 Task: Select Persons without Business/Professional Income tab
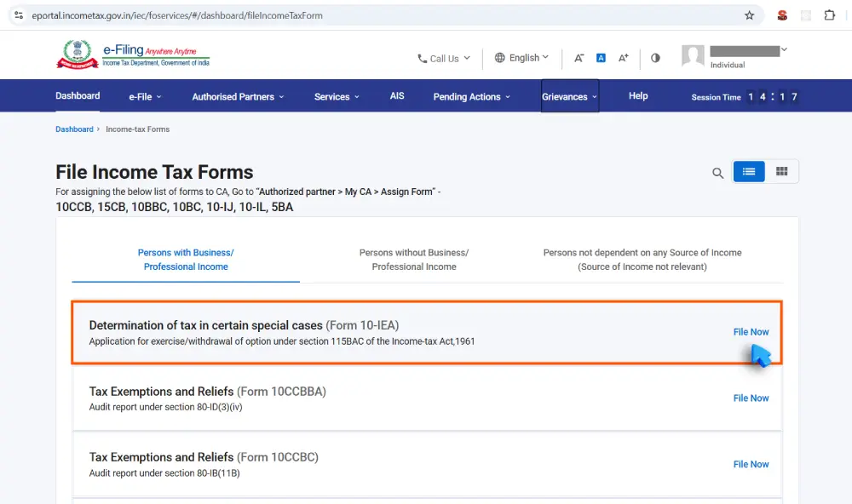coord(414,260)
